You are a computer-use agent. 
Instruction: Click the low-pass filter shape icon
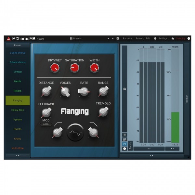[x=94, y=124]
